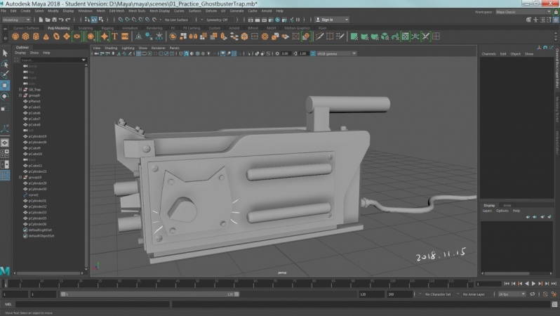Viewport: 560px width, 316px height.
Task: Create a polygon cone from the shelf
Action: click(x=46, y=37)
